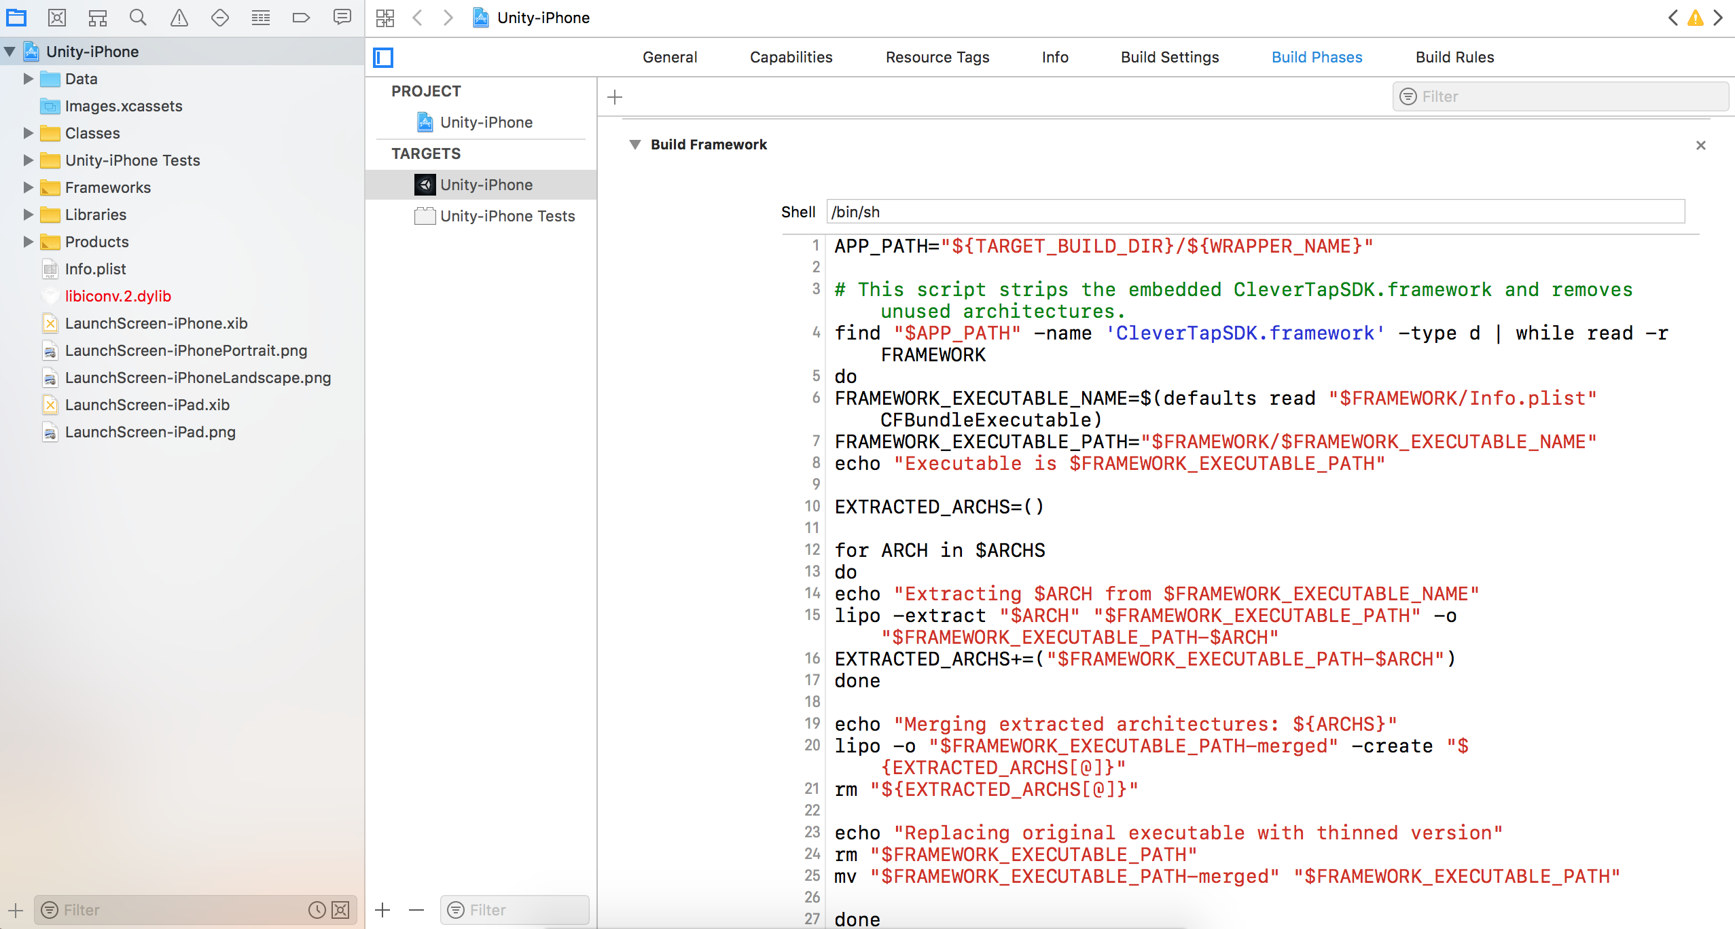The image size is (1735, 929).
Task: Click the 'EXTRACTED_ARCHS=()' script line
Action: coord(939,507)
